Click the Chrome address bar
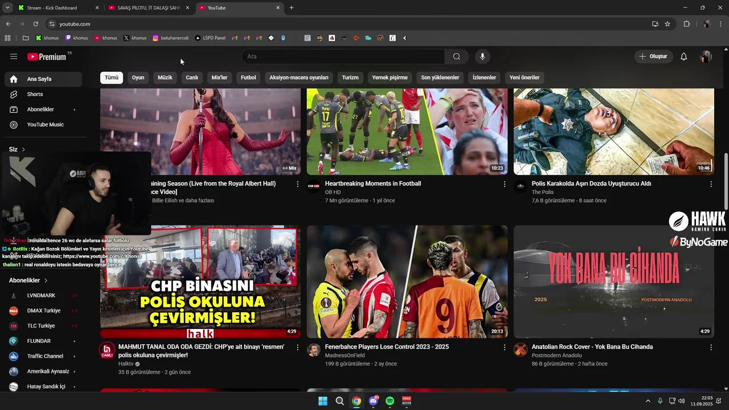The width and height of the screenshot is (729, 410). pos(347,24)
